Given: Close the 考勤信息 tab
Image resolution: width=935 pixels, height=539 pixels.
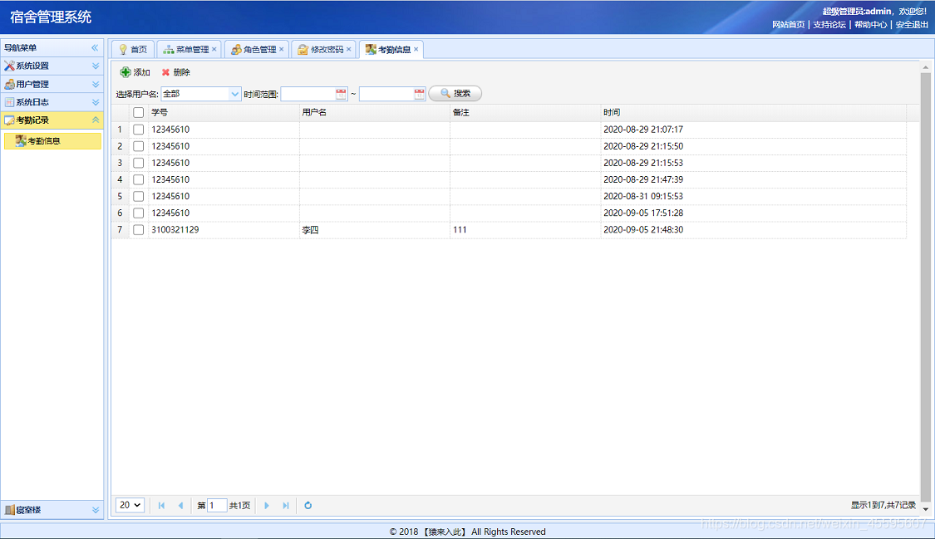Looking at the screenshot, I should [416, 49].
